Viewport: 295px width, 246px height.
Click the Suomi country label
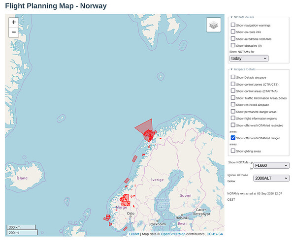(x=186, y=195)
